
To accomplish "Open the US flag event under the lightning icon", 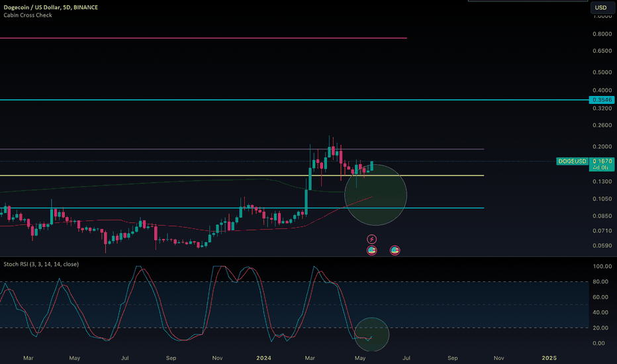I will pyautogui.click(x=371, y=250).
